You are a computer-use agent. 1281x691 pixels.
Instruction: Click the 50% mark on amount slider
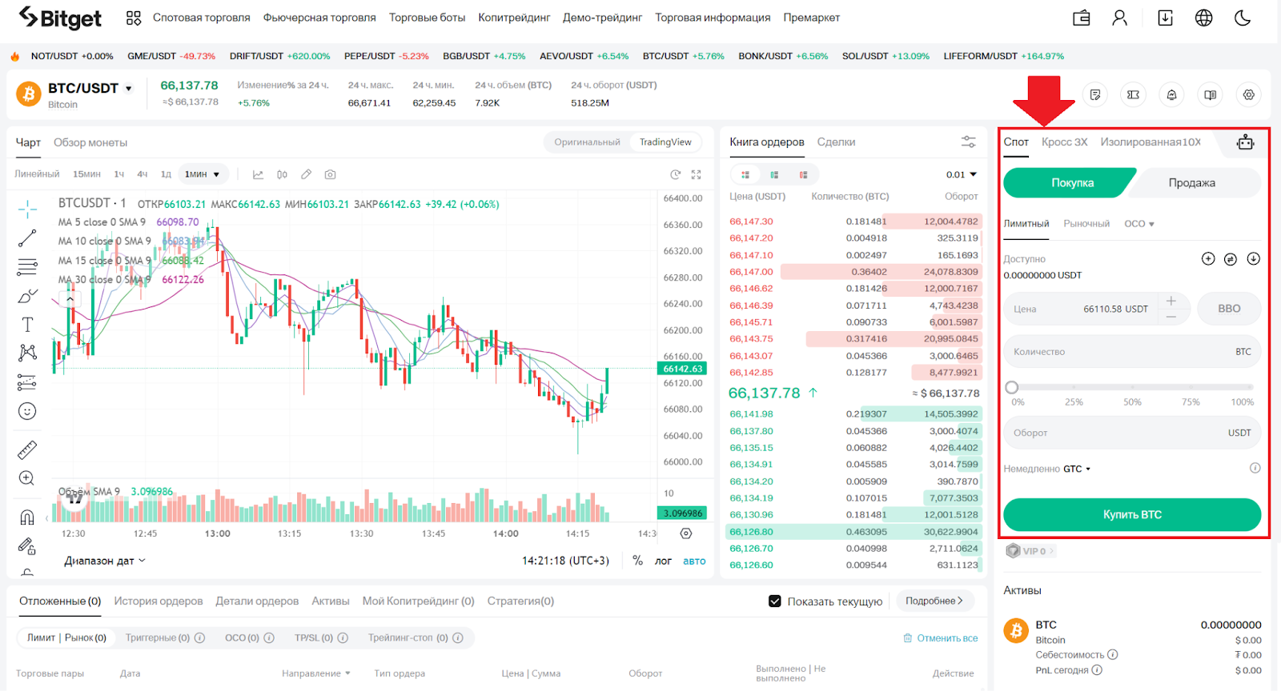click(1132, 387)
